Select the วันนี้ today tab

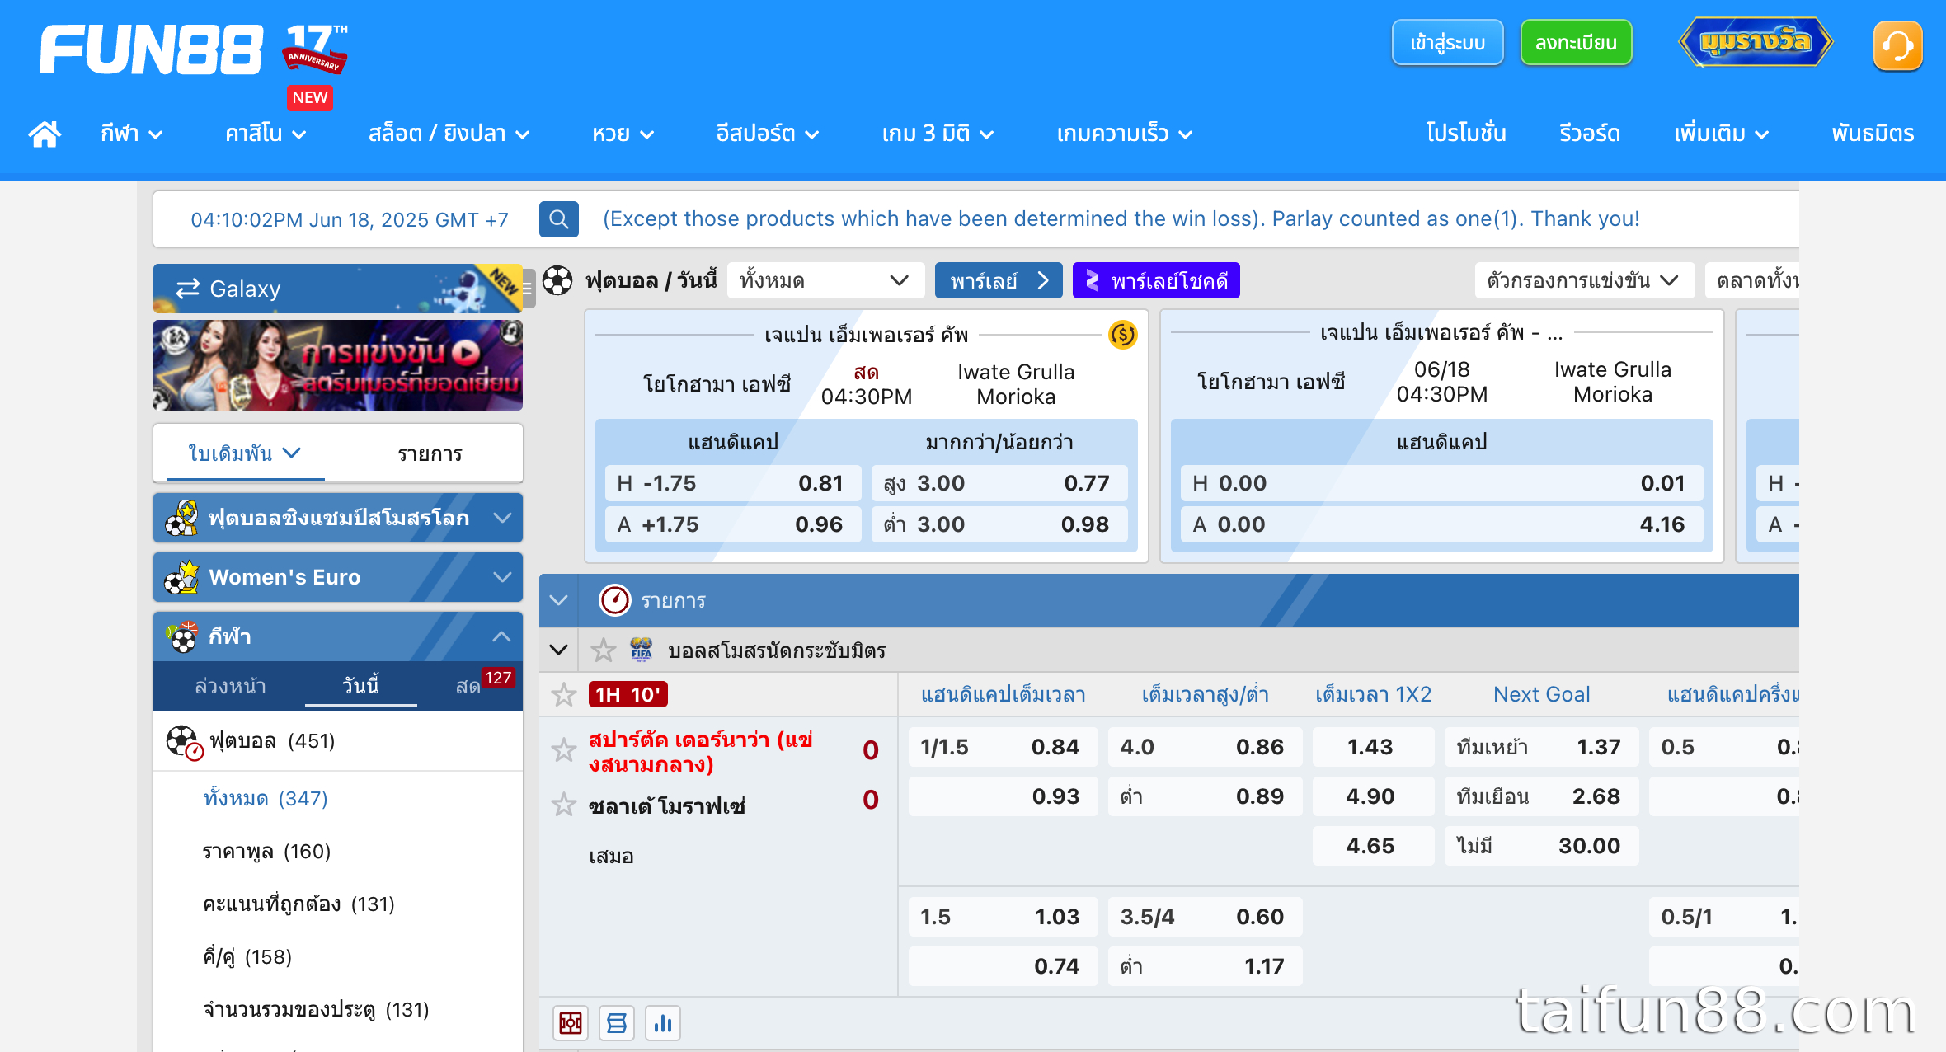(x=360, y=686)
